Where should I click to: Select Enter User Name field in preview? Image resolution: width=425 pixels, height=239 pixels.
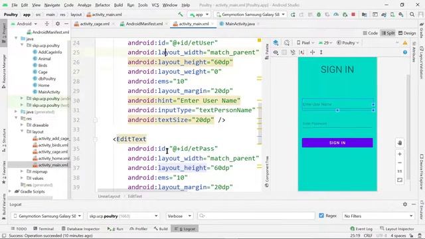tap(337, 104)
